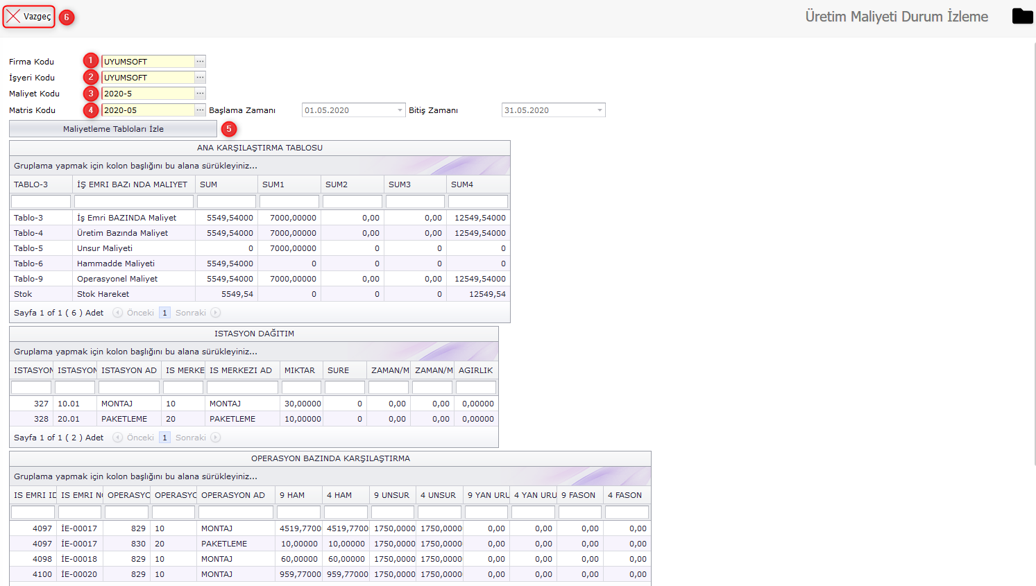
Task: Sort by IS MERKEZI AD column header
Action: [242, 370]
